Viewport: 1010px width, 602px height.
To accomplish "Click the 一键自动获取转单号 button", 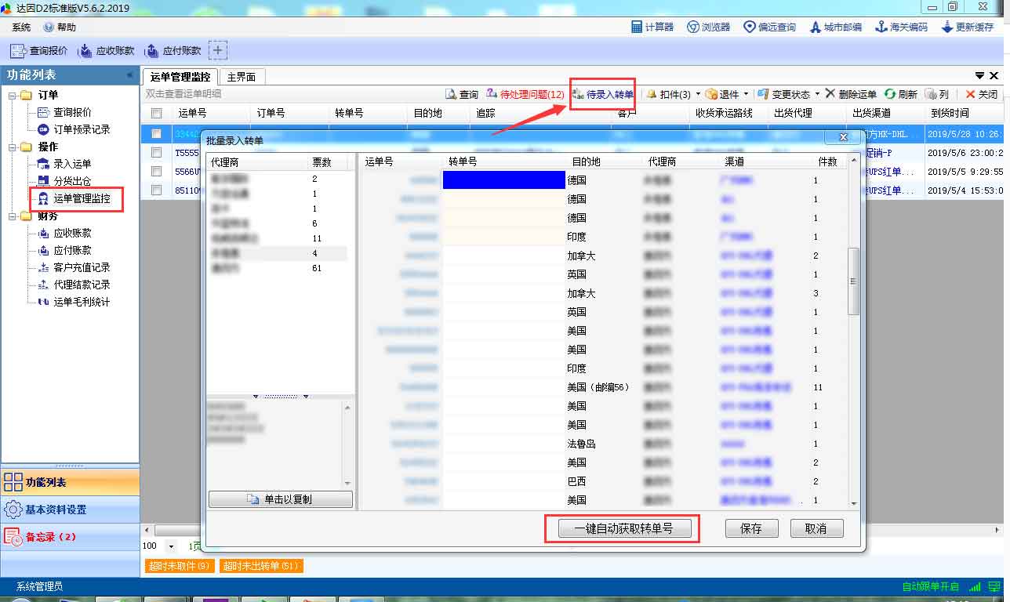I will point(623,528).
